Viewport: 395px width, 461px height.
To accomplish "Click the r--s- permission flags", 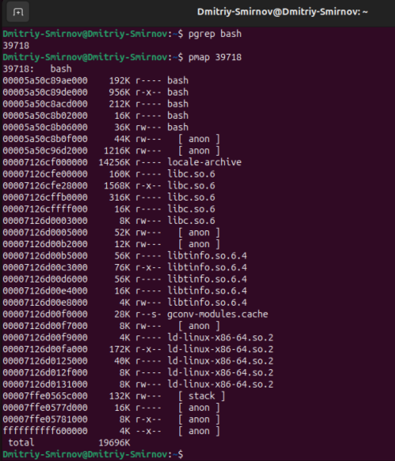I will coord(148,314).
